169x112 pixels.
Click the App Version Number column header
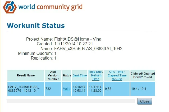pos(53,75)
